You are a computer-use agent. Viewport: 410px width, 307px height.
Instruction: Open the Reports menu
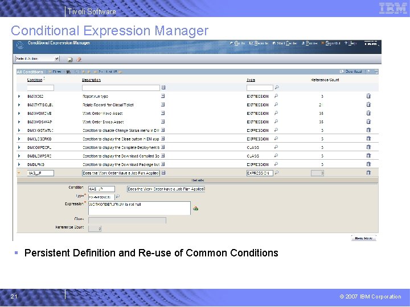pyautogui.click(x=259, y=43)
